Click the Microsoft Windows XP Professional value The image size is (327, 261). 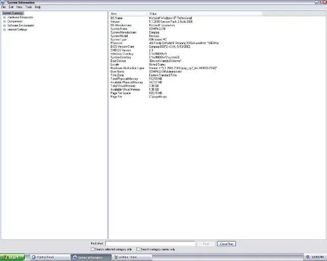coord(170,18)
